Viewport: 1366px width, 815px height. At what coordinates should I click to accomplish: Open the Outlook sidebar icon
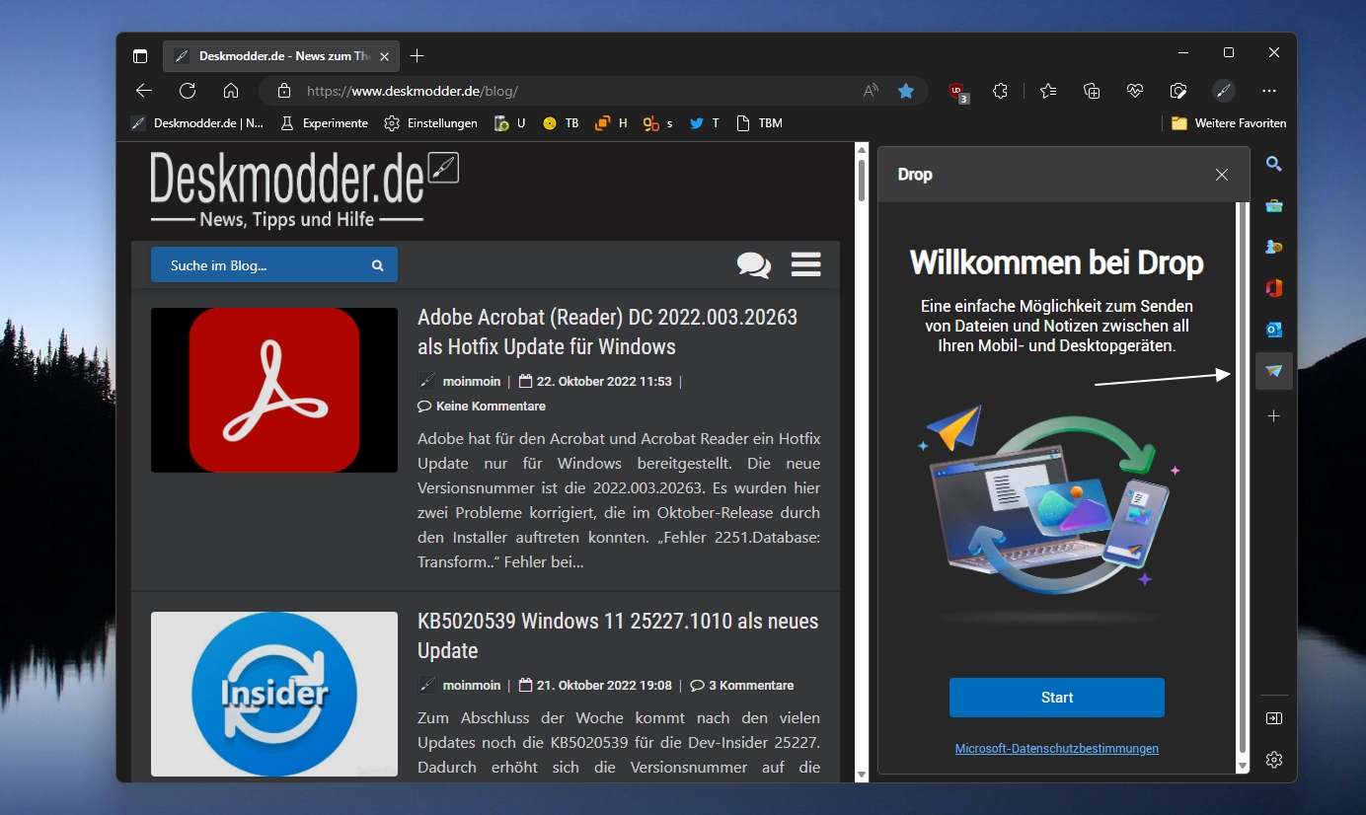tap(1274, 330)
